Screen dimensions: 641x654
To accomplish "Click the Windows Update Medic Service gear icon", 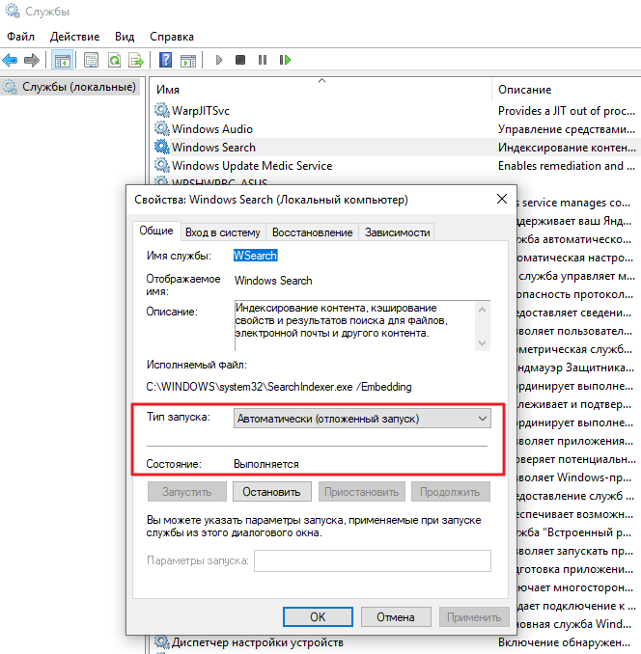I will pyautogui.click(x=162, y=166).
